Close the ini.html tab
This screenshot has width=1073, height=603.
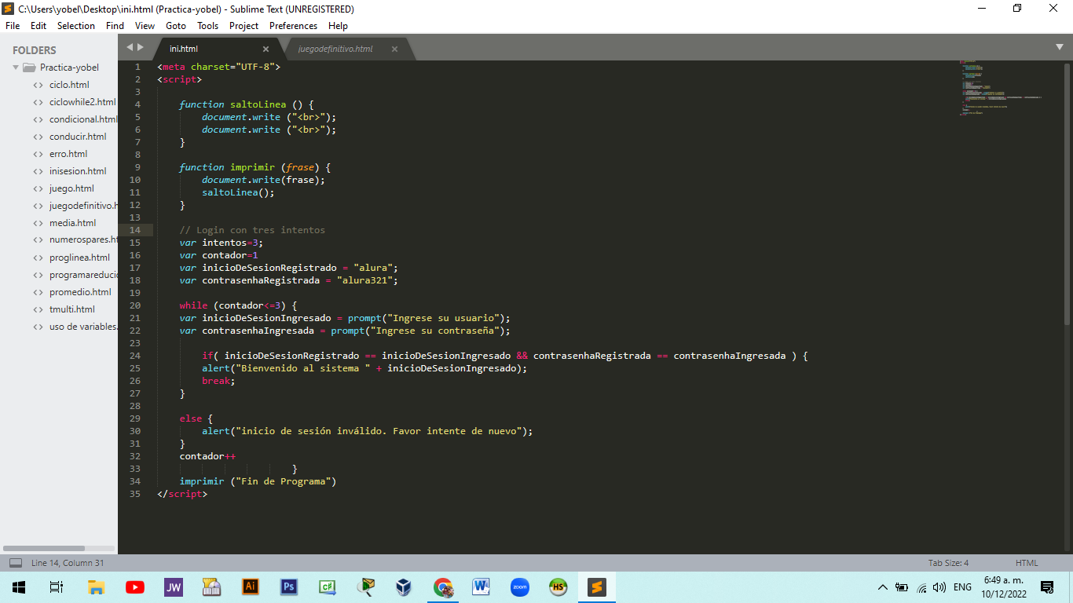point(266,49)
